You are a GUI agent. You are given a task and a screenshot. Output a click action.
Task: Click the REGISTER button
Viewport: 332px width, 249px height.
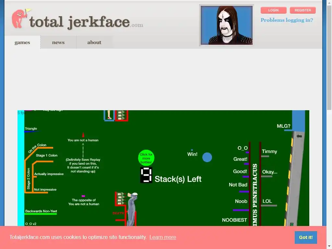(x=303, y=10)
